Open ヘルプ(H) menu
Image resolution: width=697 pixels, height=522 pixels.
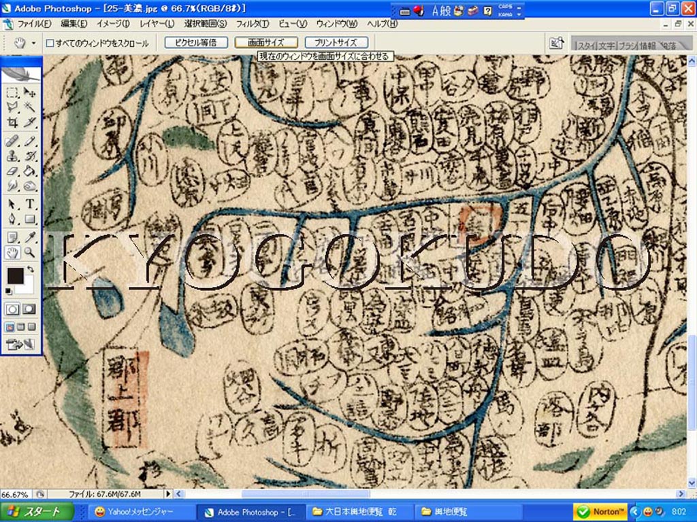[383, 24]
